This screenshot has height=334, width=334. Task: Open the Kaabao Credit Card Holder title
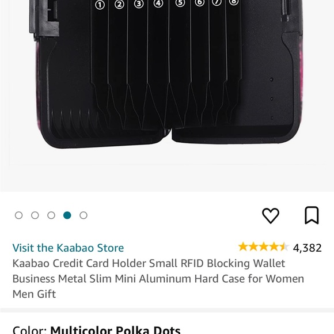[158, 278]
